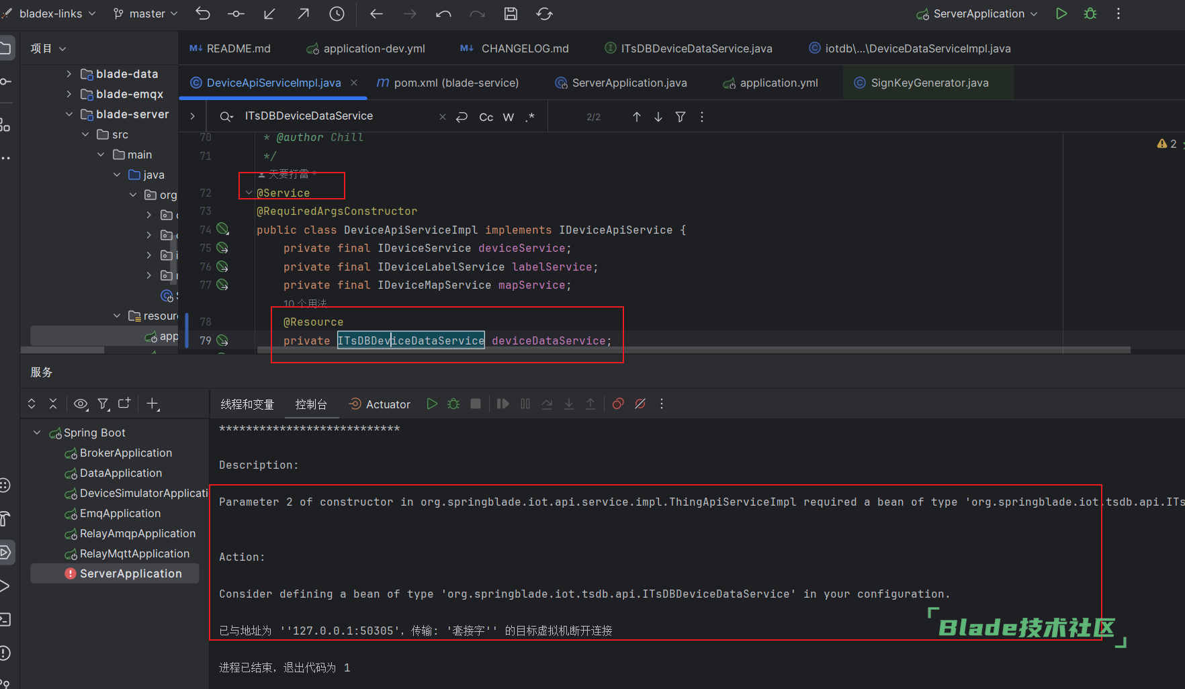Screen dimensions: 1185x689
Task: Switch to the README.md tab
Action: pyautogui.click(x=230, y=48)
